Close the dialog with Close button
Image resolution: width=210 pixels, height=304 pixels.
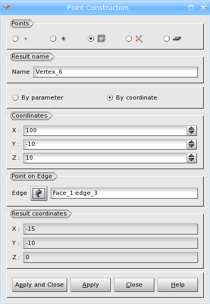(134, 285)
